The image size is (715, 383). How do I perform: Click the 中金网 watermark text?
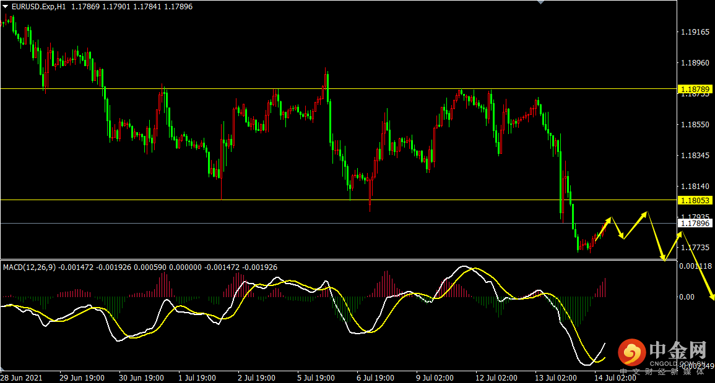pos(677,350)
